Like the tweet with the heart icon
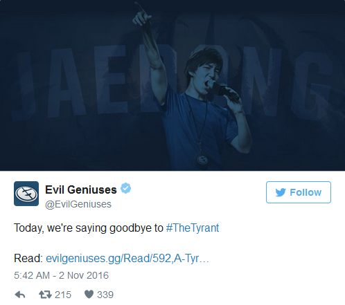This screenshot has width=345, height=305. coord(89,295)
